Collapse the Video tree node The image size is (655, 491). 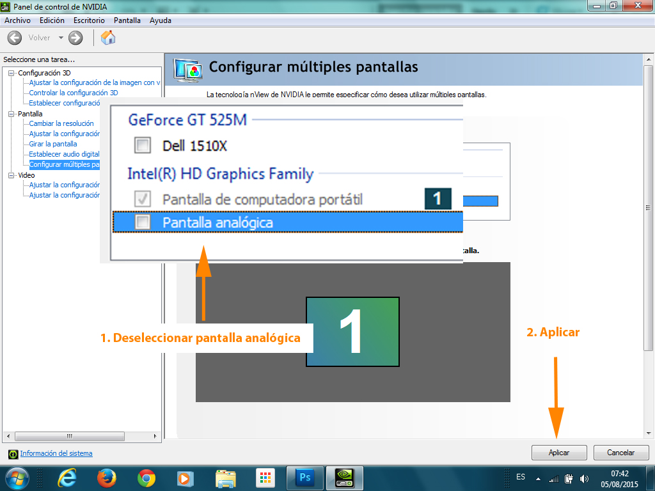pyautogui.click(x=12, y=175)
